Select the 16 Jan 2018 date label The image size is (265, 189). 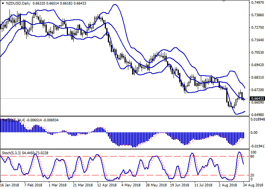(x=10, y=186)
